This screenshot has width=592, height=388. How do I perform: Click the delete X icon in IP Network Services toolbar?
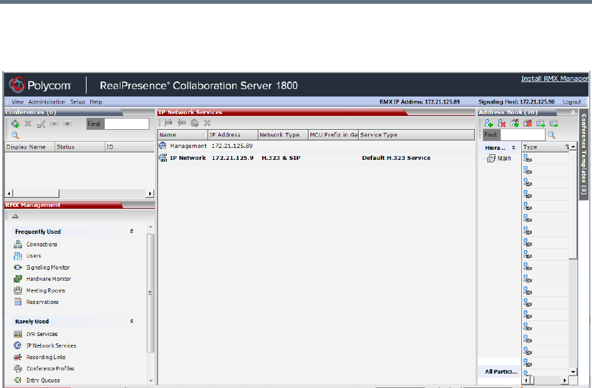(208, 123)
